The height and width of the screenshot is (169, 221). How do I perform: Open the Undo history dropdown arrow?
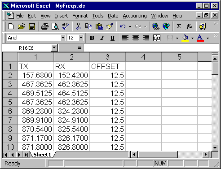tap(130, 27)
